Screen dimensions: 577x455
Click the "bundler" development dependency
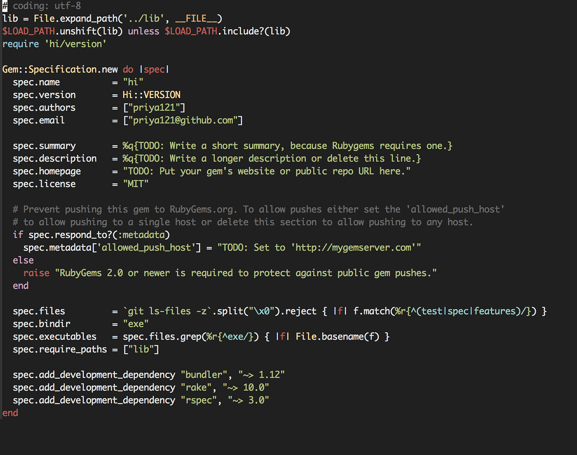click(x=204, y=374)
